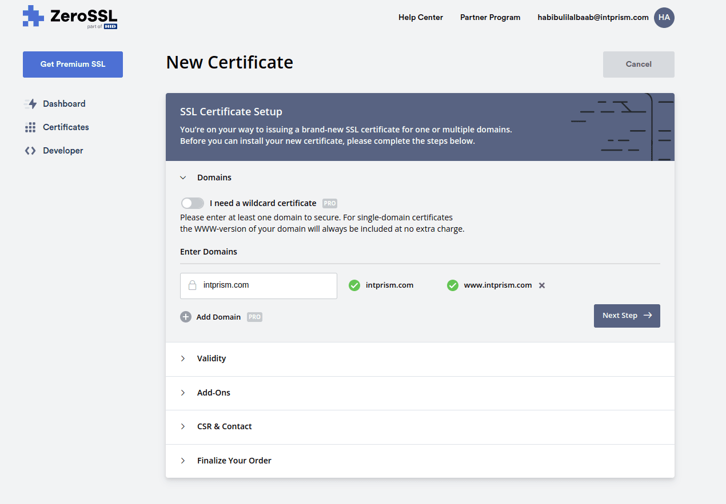Click the Dashboard lightning icon
Image resolution: width=726 pixels, height=504 pixels.
30,104
